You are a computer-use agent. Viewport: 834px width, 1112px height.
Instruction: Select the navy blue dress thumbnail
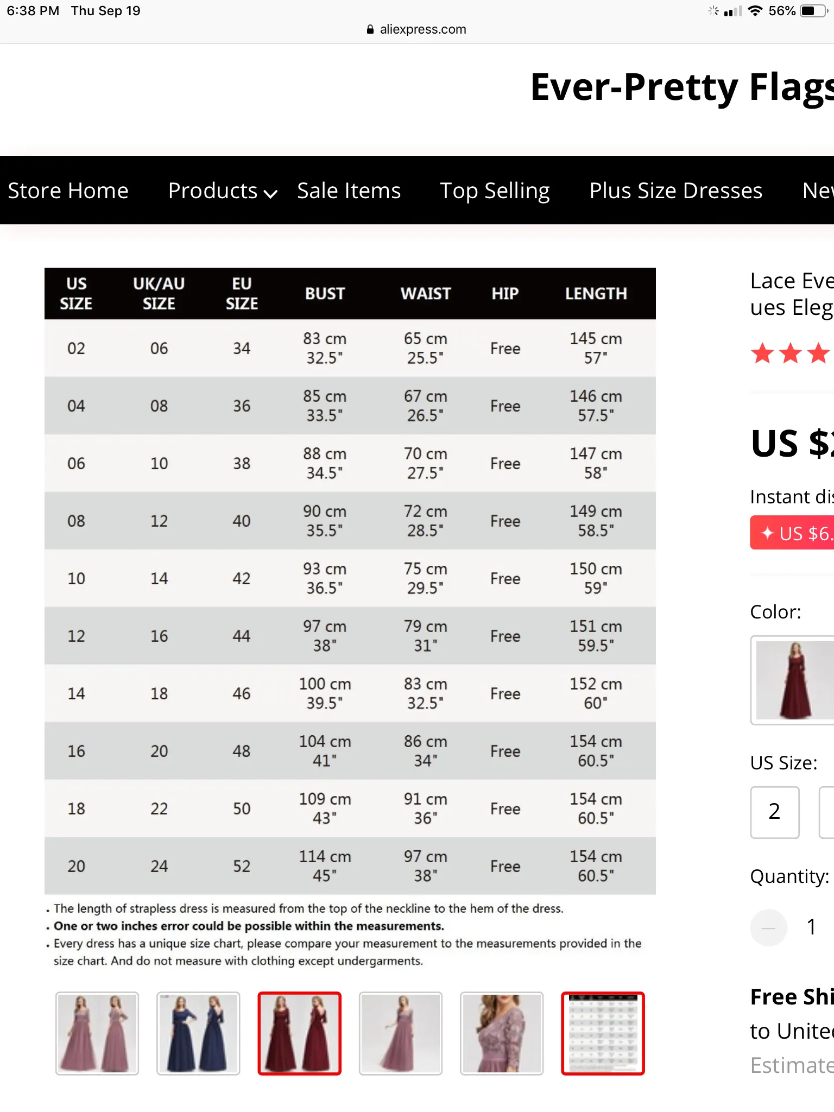click(x=198, y=1033)
